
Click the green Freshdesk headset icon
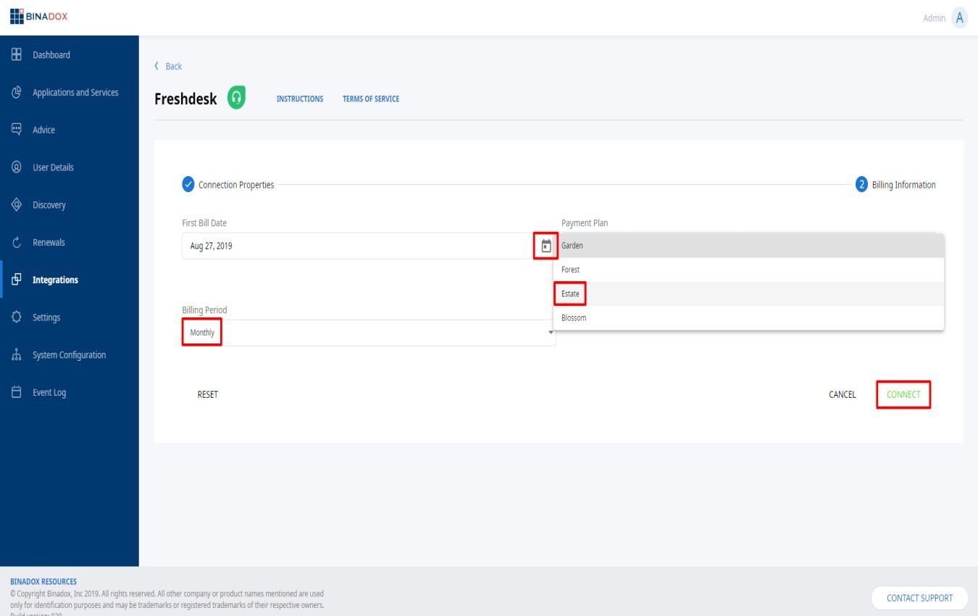click(x=236, y=97)
